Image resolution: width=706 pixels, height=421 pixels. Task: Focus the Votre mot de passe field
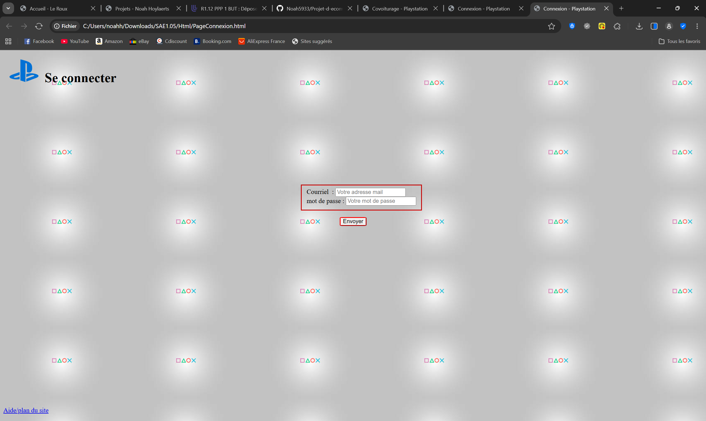coord(381,201)
